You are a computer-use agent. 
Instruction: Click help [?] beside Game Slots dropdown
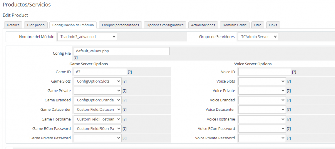tap(124, 81)
